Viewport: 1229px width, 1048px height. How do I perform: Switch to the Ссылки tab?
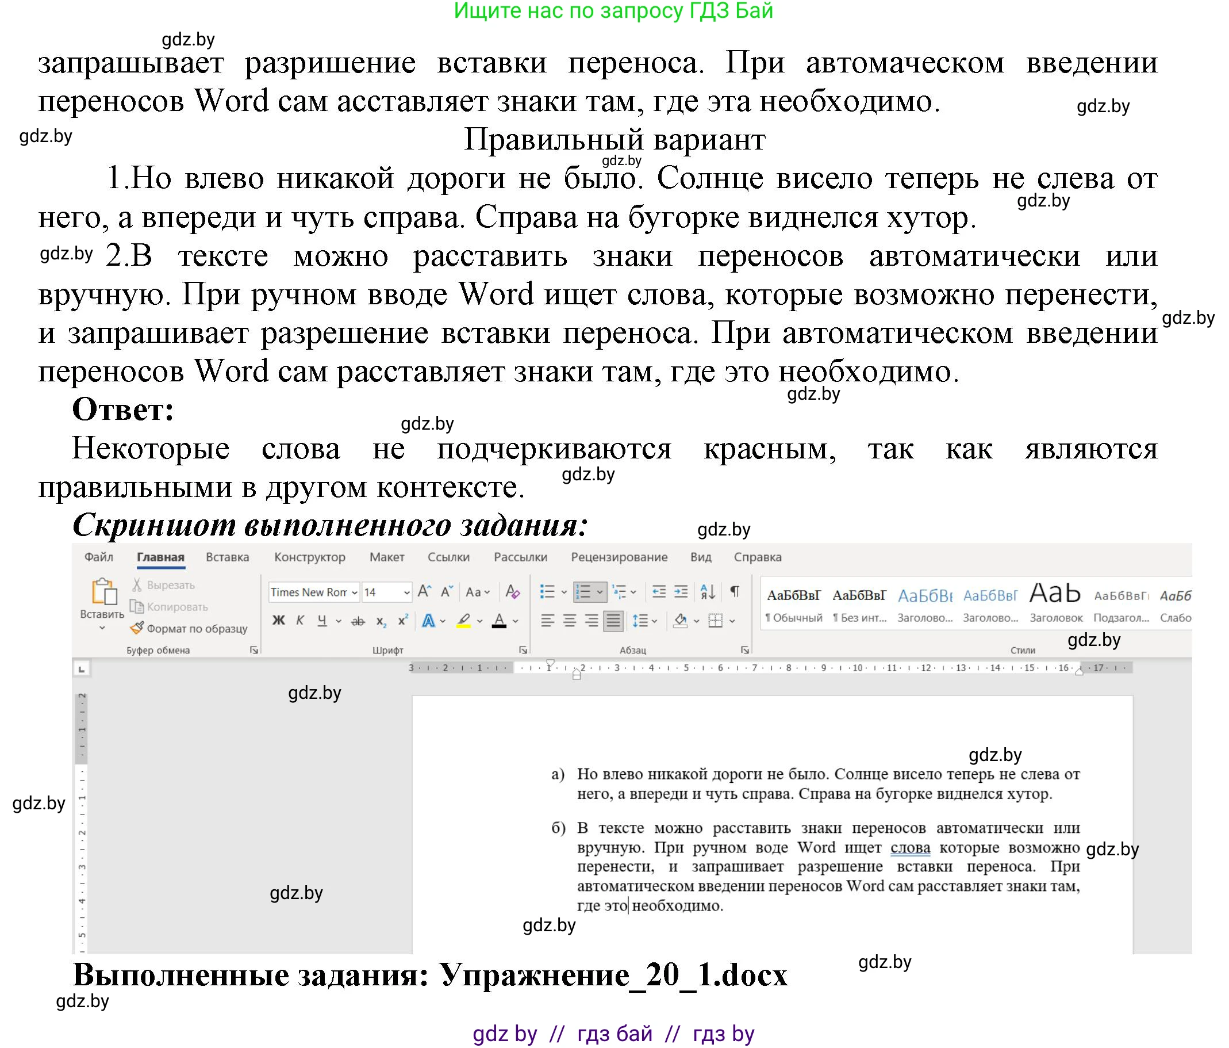[448, 557]
